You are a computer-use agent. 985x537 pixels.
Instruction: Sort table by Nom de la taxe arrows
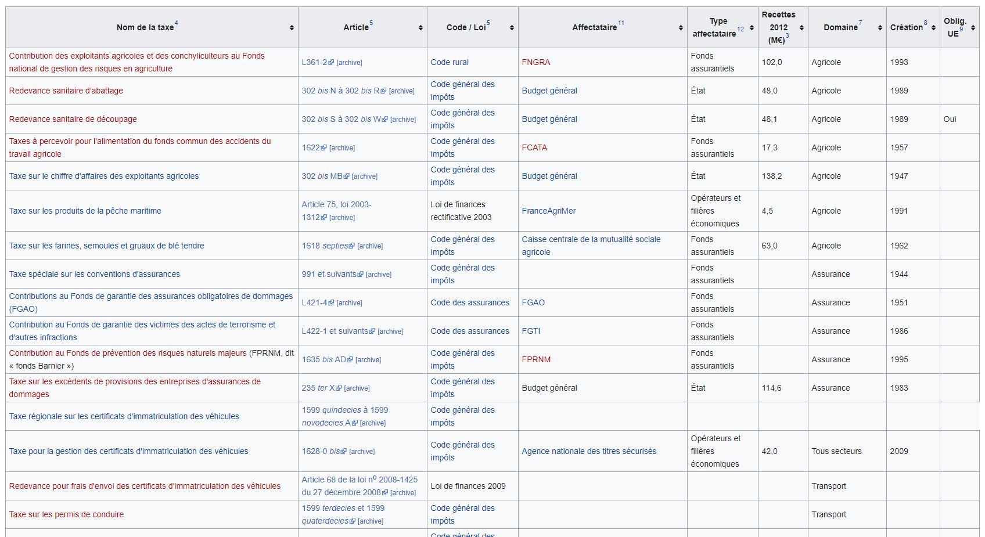click(x=292, y=28)
